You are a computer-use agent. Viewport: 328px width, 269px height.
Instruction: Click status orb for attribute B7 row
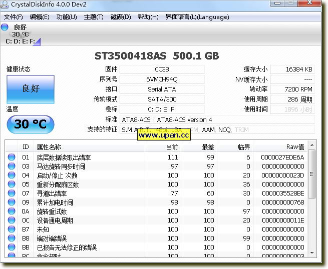[x=12, y=229]
